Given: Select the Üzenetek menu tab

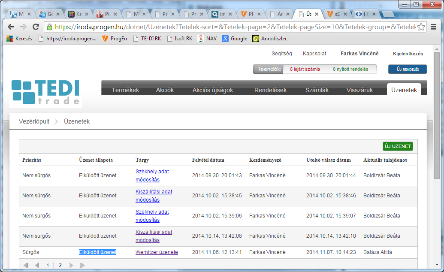Looking at the screenshot, I should coord(404,90).
